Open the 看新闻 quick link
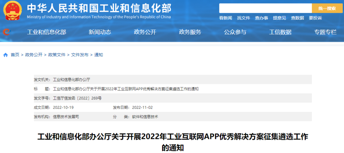This screenshot has width=344, height=153. click(226, 18)
